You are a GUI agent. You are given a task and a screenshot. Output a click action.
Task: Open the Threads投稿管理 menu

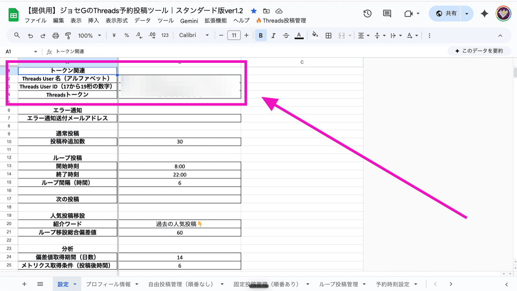point(281,21)
